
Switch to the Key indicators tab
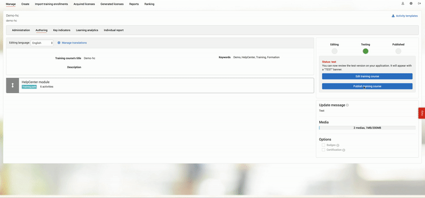coord(62,30)
